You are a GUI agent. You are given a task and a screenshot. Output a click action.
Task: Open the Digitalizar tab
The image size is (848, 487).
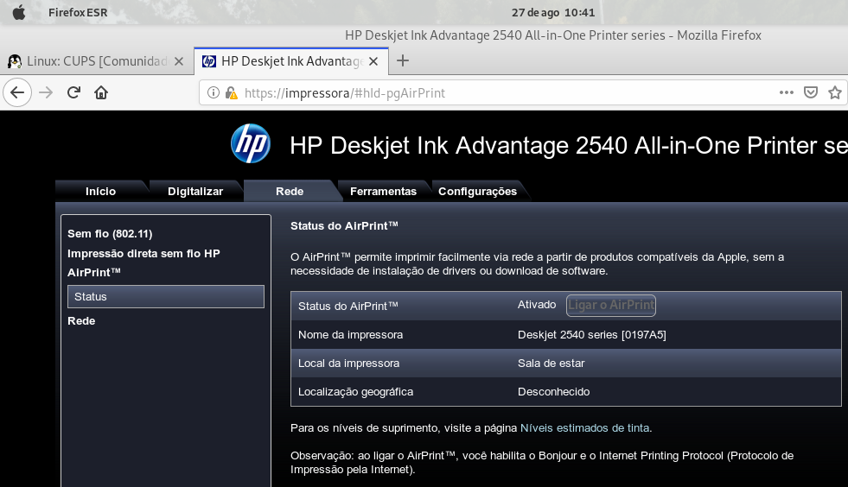click(x=195, y=192)
